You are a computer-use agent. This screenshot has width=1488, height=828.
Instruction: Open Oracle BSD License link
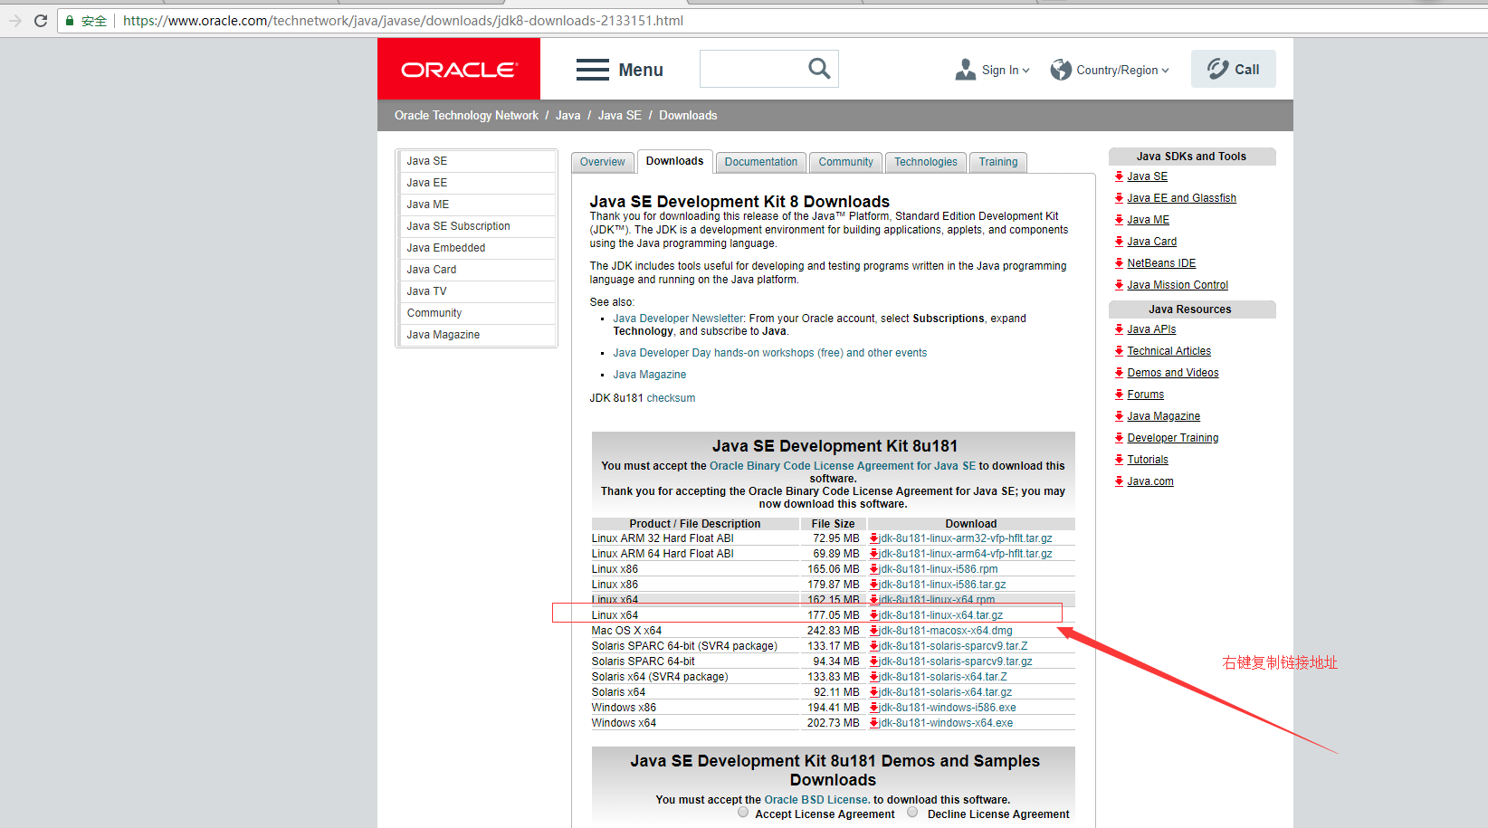(x=817, y=800)
